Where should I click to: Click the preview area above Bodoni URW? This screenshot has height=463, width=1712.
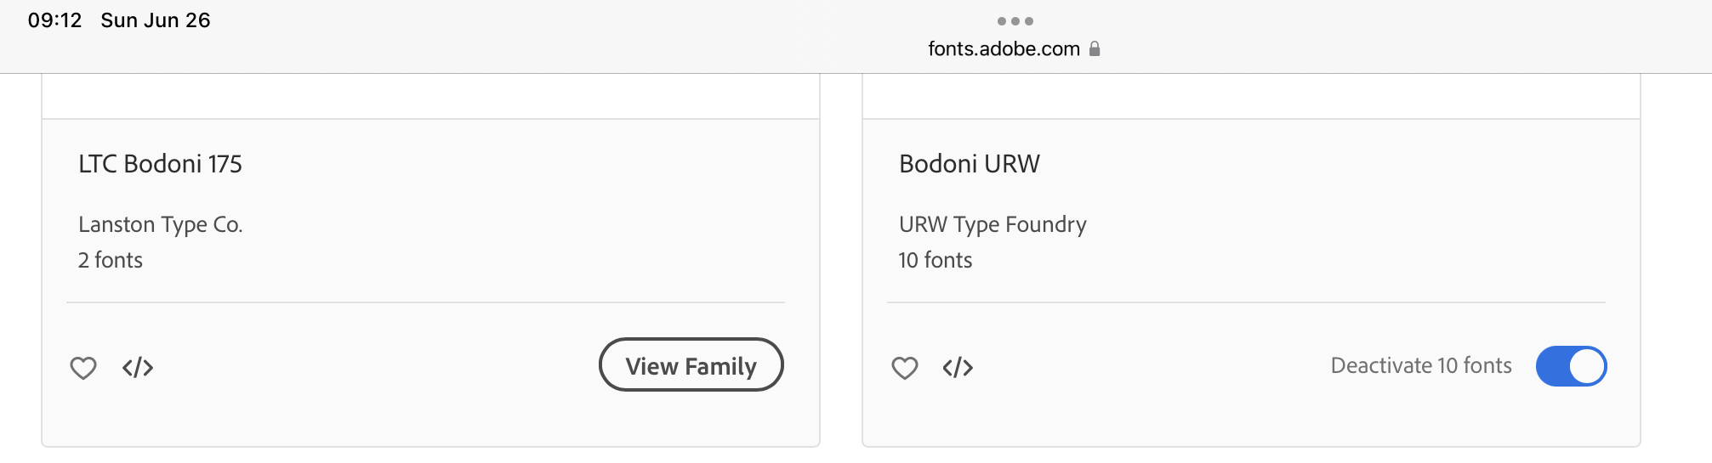click(1251, 96)
